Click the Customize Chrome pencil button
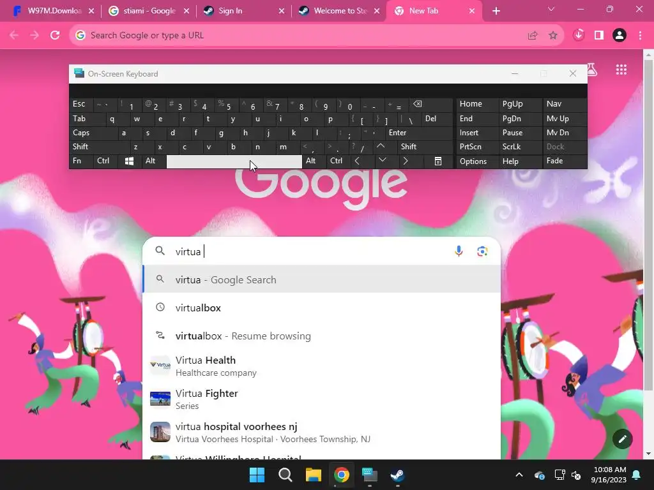The height and width of the screenshot is (490, 654). [x=622, y=439]
